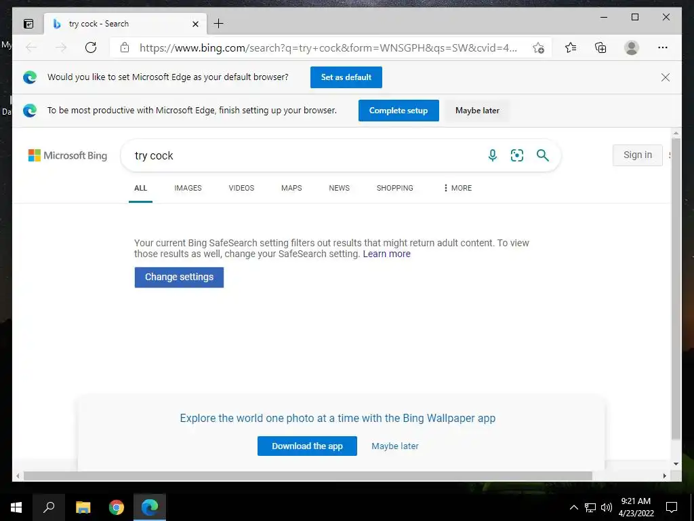Refresh the current page
Image resolution: width=694 pixels, height=521 pixels.
[91, 47]
